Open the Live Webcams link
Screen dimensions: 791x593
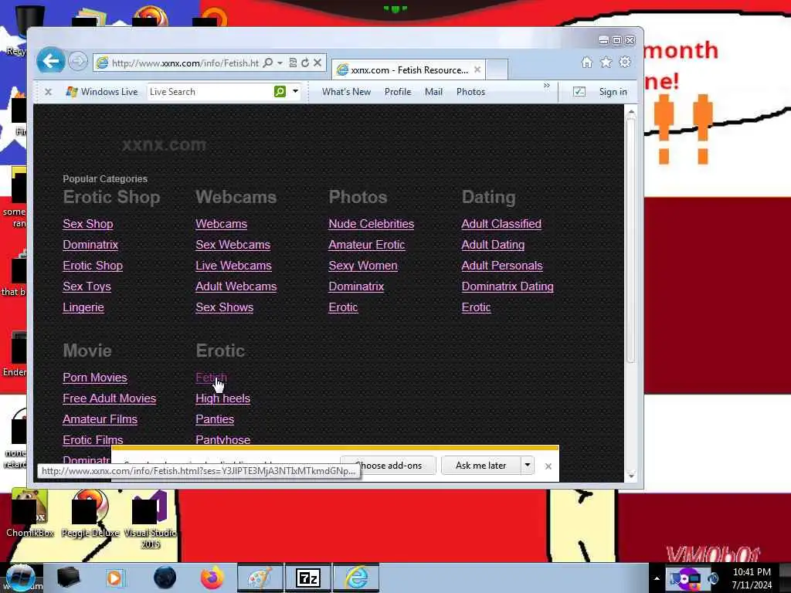233,266
